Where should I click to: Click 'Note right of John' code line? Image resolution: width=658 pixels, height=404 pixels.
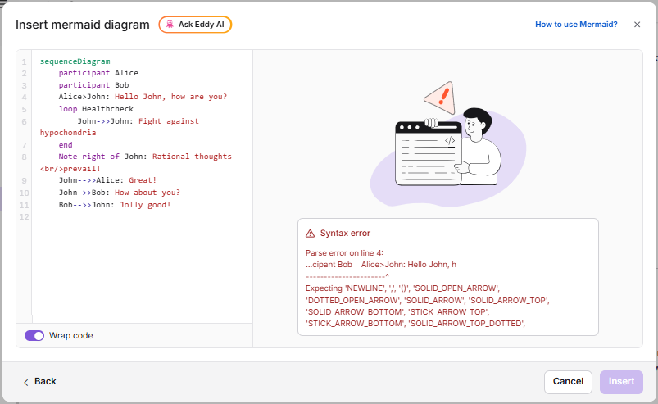point(145,157)
